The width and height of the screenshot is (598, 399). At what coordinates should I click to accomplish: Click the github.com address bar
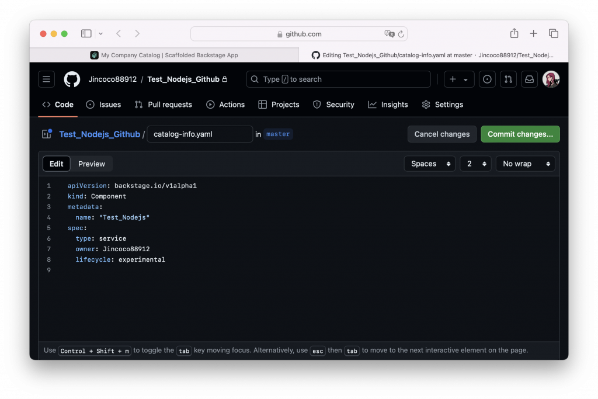(299, 33)
